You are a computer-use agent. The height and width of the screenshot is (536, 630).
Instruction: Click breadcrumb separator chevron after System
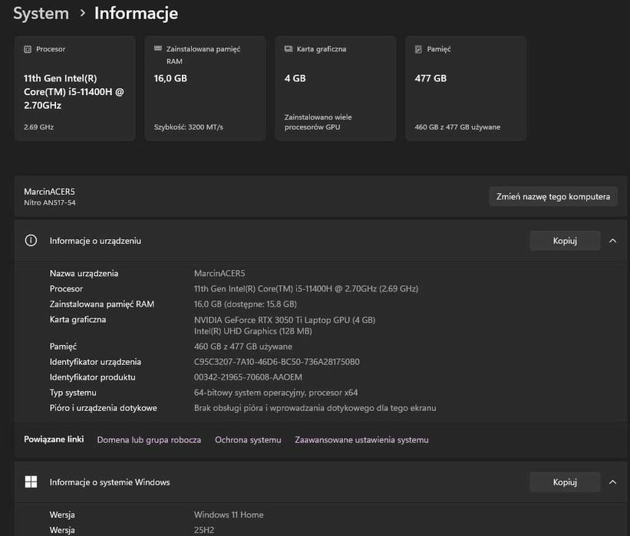(83, 13)
